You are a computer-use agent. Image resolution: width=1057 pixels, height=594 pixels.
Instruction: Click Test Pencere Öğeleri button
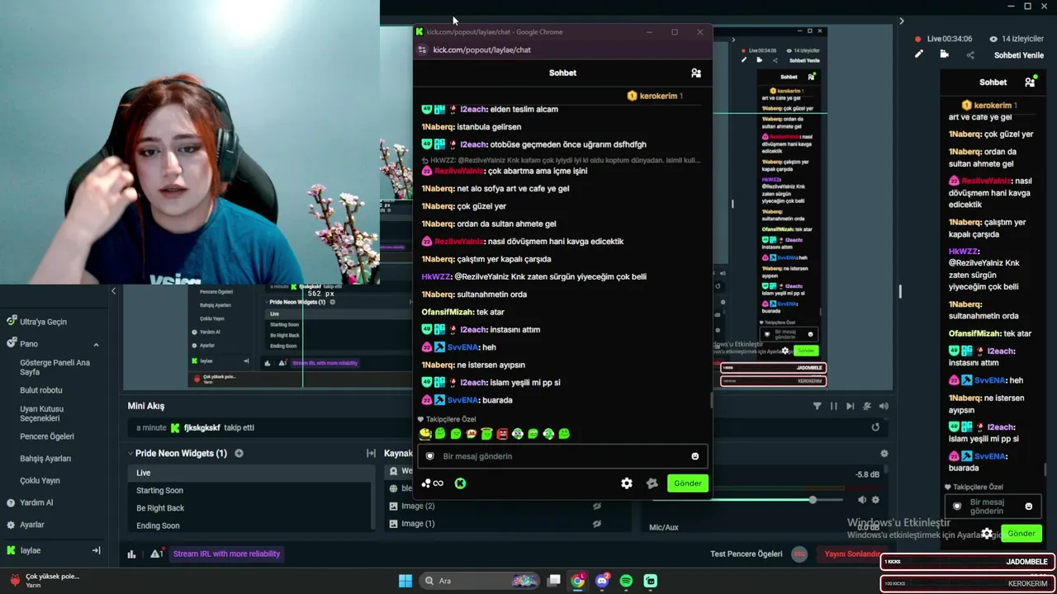coord(747,554)
